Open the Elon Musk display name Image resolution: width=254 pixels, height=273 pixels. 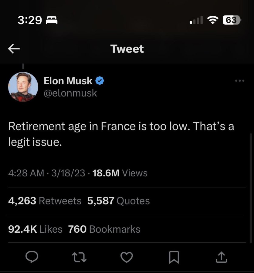(68, 81)
